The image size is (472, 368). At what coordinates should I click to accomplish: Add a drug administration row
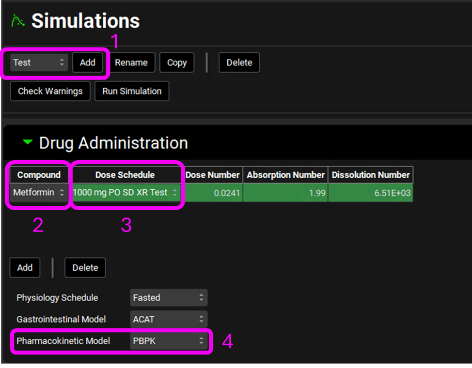[x=25, y=267]
